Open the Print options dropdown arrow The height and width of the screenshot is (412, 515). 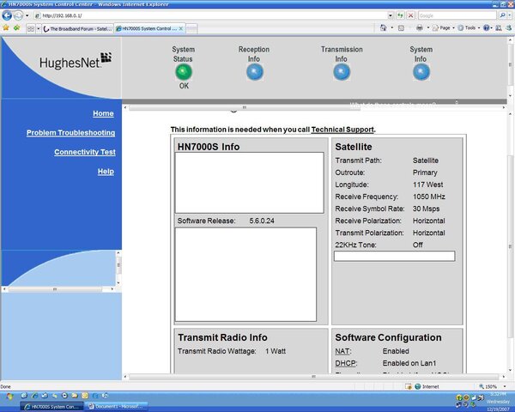[428, 28]
